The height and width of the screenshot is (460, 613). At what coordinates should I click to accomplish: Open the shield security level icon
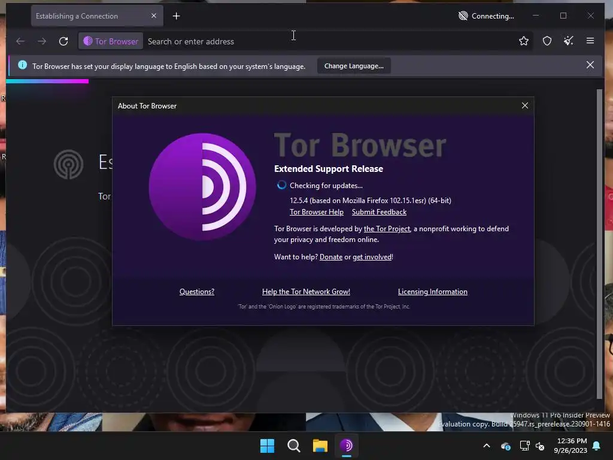pyautogui.click(x=547, y=41)
